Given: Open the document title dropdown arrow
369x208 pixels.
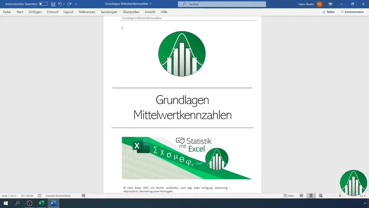Looking at the screenshot, I should [150, 4].
